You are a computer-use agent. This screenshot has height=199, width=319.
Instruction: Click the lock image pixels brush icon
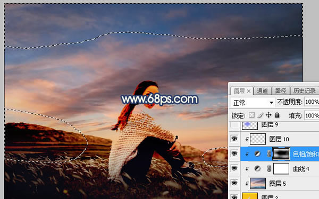260,115
